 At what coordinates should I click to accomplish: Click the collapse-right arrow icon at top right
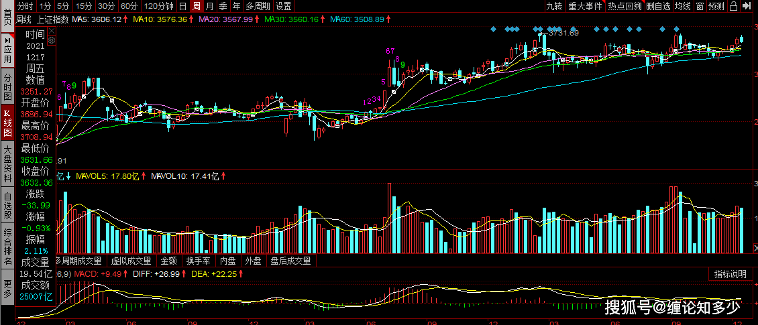[x=747, y=6]
